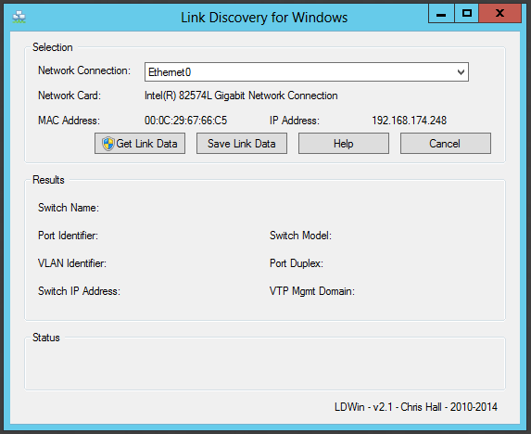Open Help for Link Discovery
Image resolution: width=531 pixels, height=434 pixels.
pyautogui.click(x=344, y=144)
